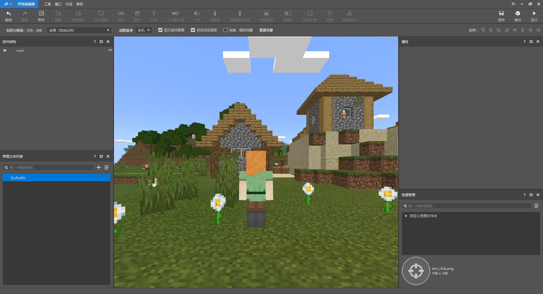Screen dimensions: 543x294
Task: Add a NetEase Paper Doll (网易版纸娃娃) control
Action: tap(240, 16)
